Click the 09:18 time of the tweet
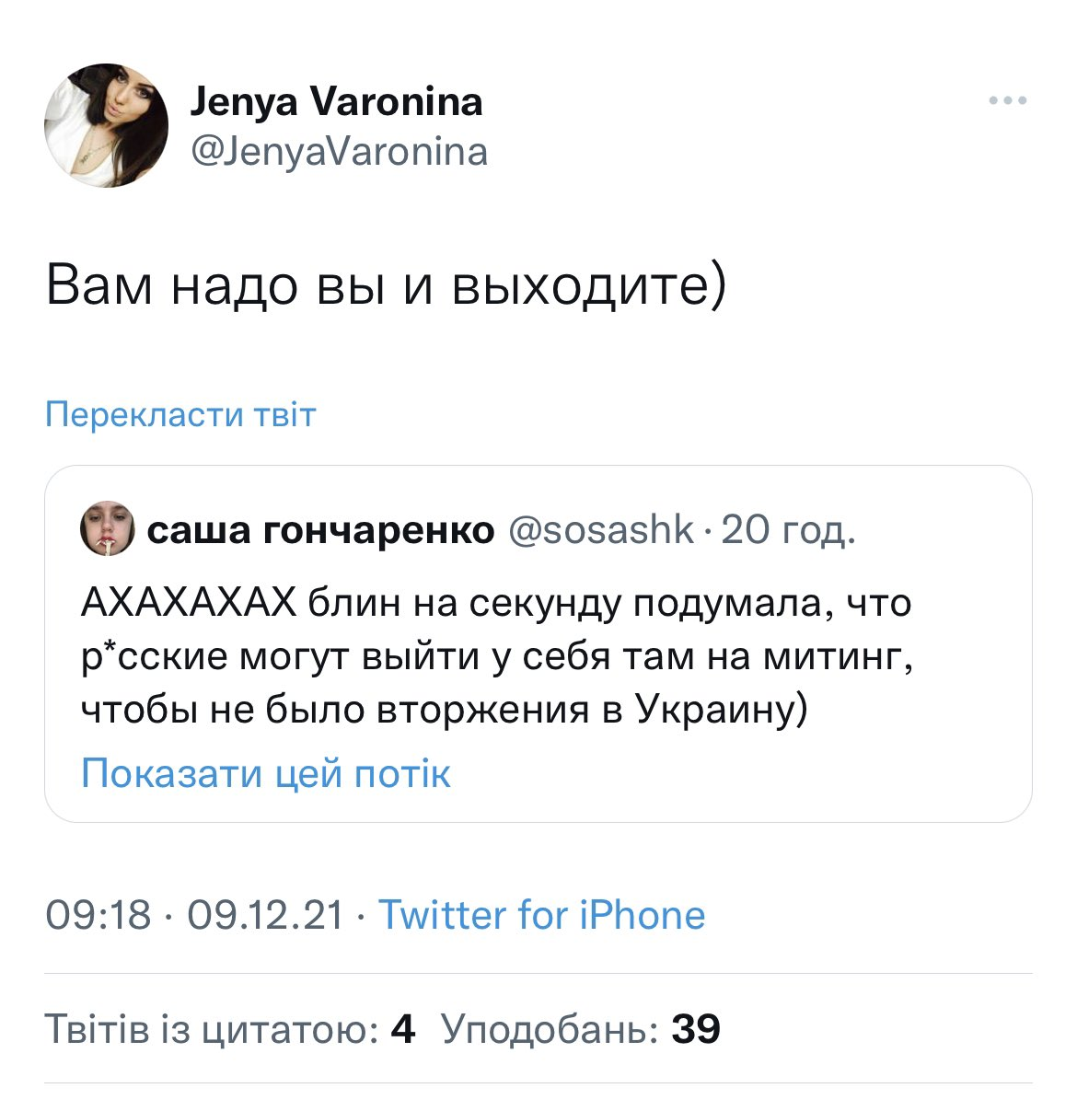The image size is (1077, 1111). 98,915
